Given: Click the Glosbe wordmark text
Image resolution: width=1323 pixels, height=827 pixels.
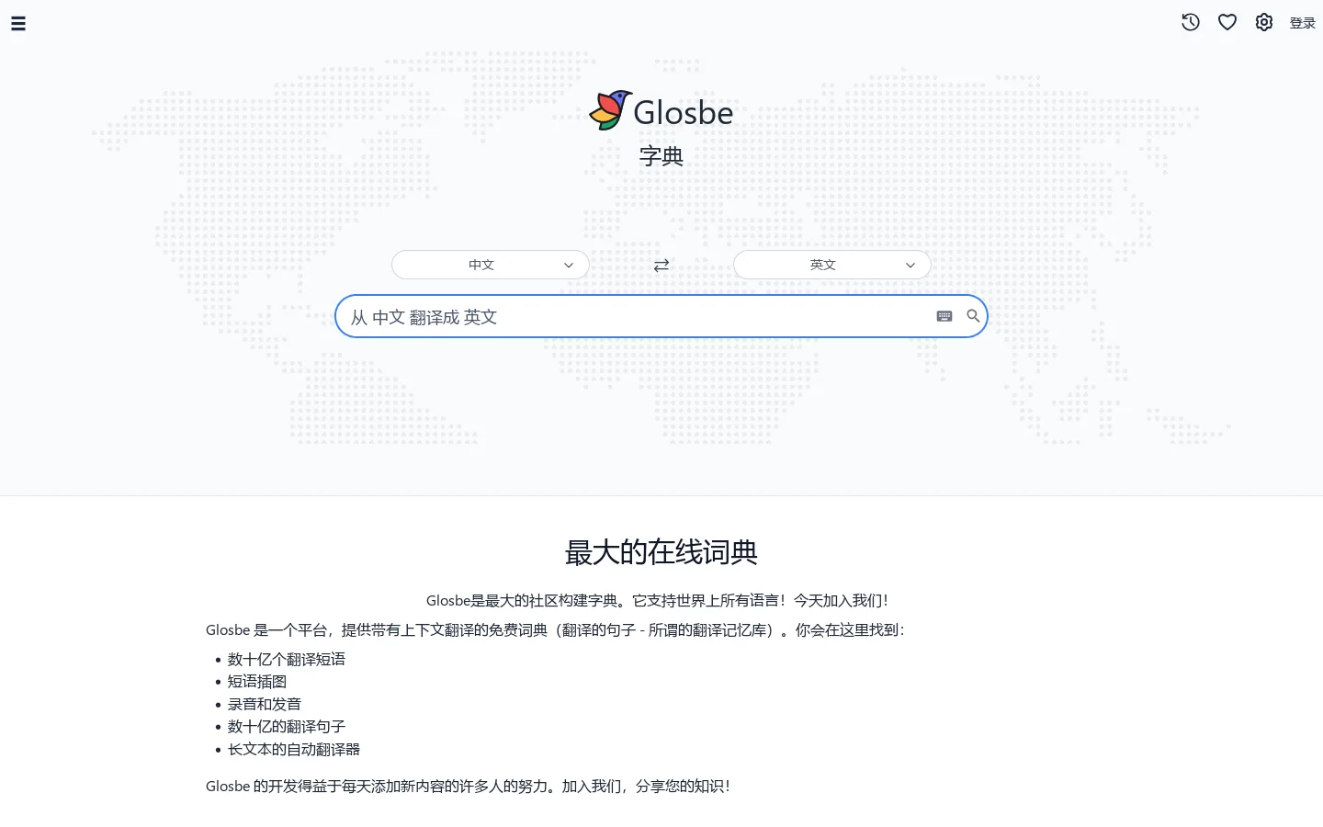Looking at the screenshot, I should pyautogui.click(x=684, y=112).
